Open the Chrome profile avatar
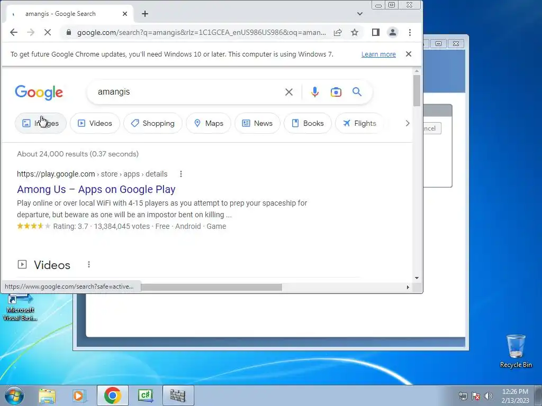This screenshot has height=406, width=542. [393, 32]
